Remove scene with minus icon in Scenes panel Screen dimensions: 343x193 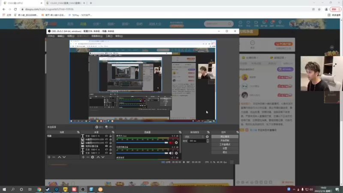coord(54,157)
